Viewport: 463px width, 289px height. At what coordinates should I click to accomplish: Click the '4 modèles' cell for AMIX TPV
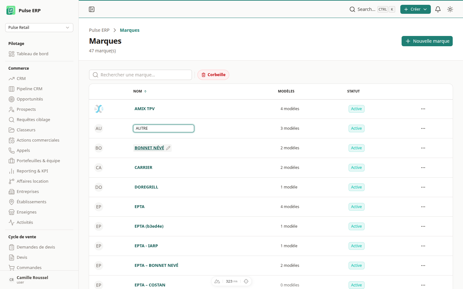(290, 109)
